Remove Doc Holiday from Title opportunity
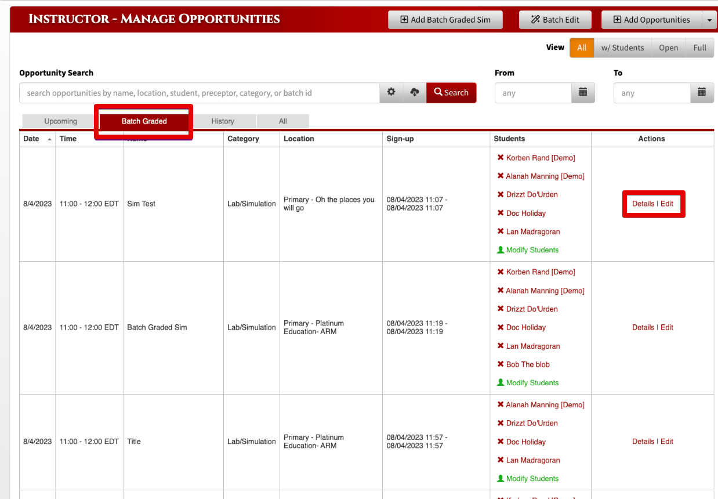 click(x=501, y=442)
